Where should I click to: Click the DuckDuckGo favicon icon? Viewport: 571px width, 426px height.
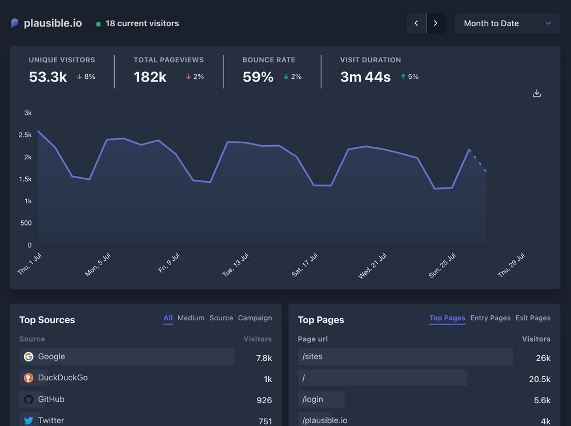tap(28, 377)
